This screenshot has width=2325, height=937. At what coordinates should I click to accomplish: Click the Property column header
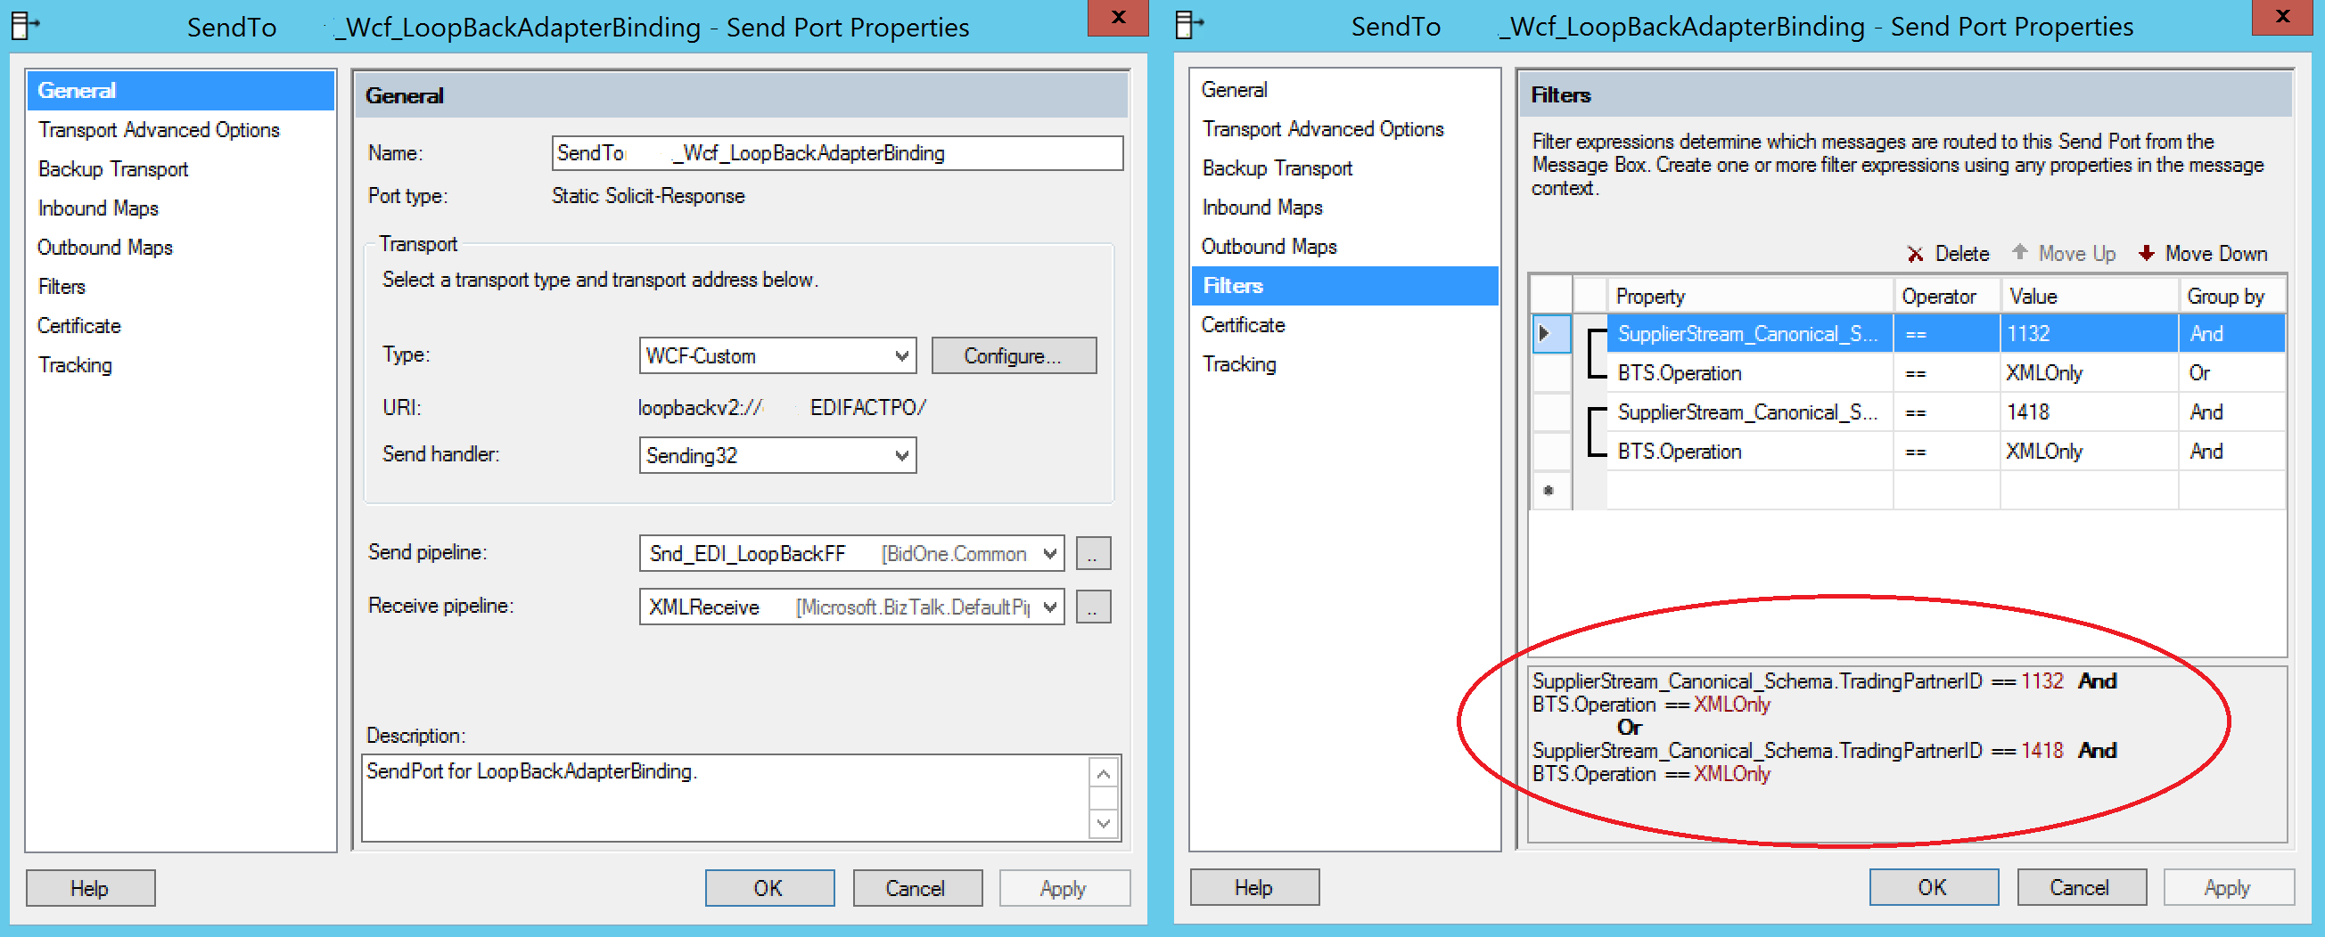(x=1749, y=296)
